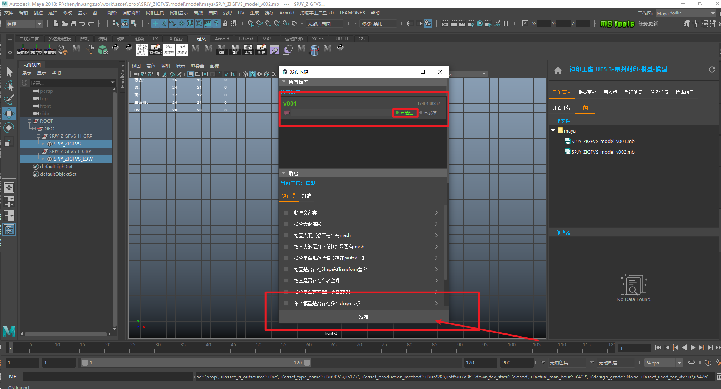This screenshot has height=389, width=721.
Task: Switch to the 终端 tab
Action: coord(306,196)
